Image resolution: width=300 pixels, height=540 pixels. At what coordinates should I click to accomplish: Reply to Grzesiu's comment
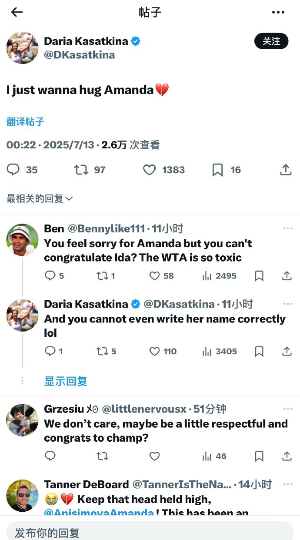[x=50, y=456]
